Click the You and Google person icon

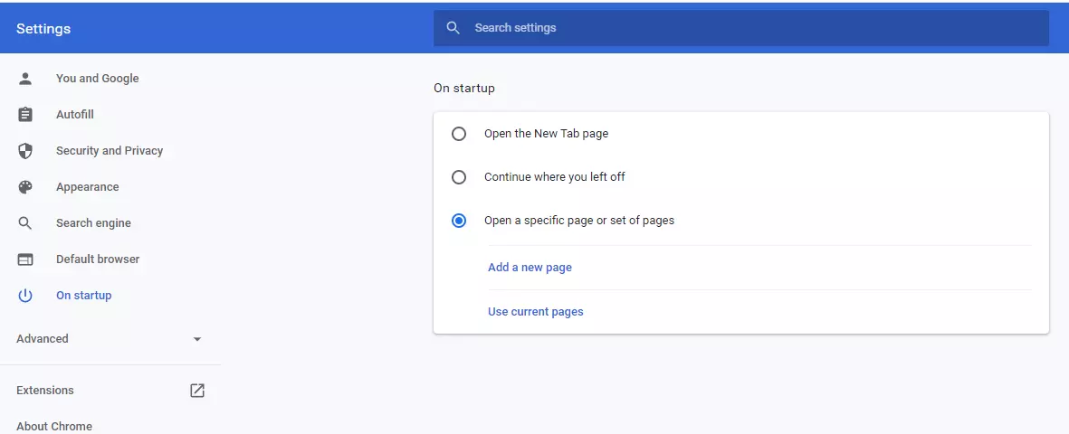(25, 79)
